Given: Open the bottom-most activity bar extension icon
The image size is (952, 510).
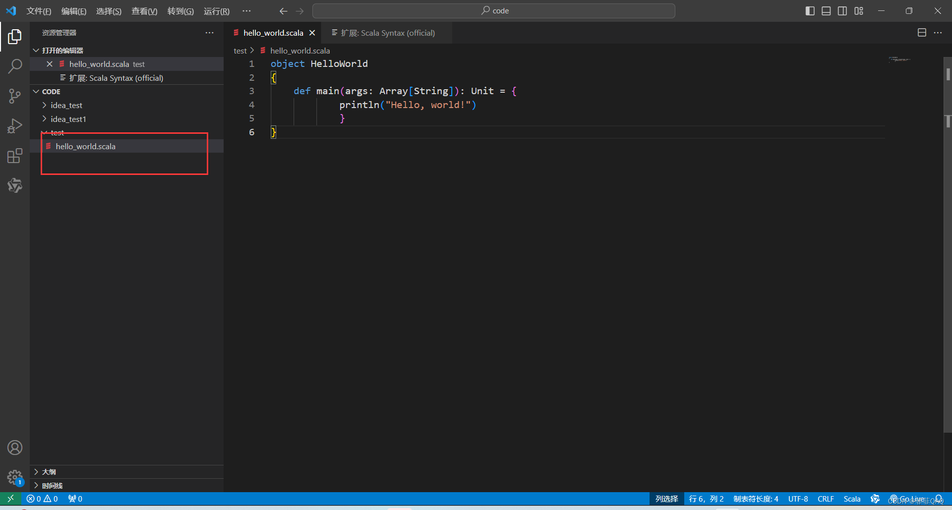Looking at the screenshot, I should (15, 185).
